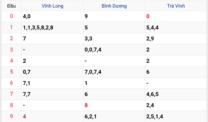Click Bình Dương cell 0,0,7,4
The image size is (208, 122).
[x=93, y=50]
